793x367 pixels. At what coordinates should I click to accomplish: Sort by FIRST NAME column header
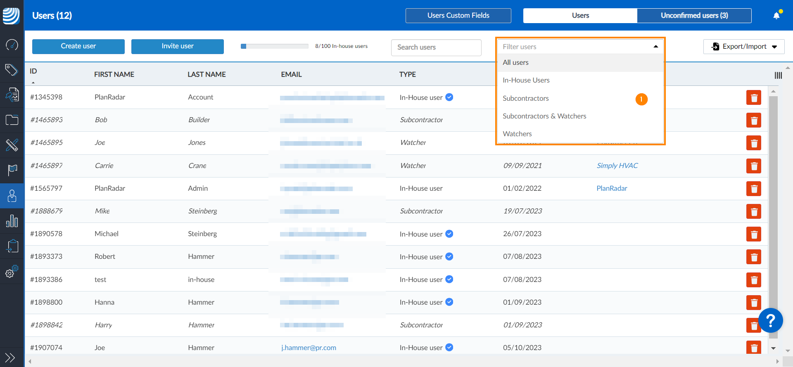point(114,74)
